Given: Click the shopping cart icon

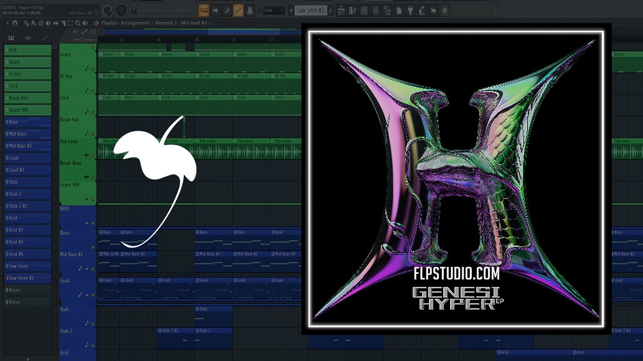Looking at the screenshot, I should click(x=445, y=10).
